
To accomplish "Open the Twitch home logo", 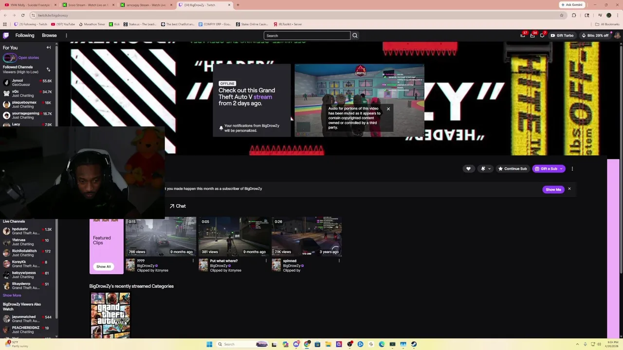I will tap(6, 35).
